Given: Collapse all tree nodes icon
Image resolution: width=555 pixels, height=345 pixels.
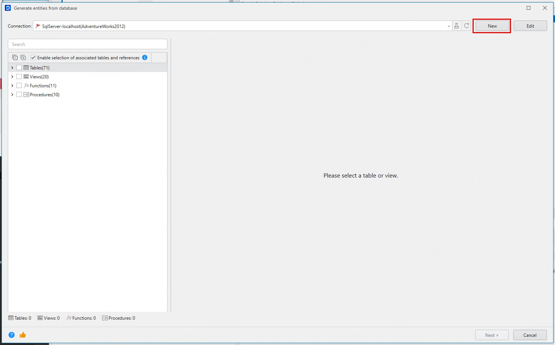Looking at the screenshot, I should pyautogui.click(x=15, y=58).
